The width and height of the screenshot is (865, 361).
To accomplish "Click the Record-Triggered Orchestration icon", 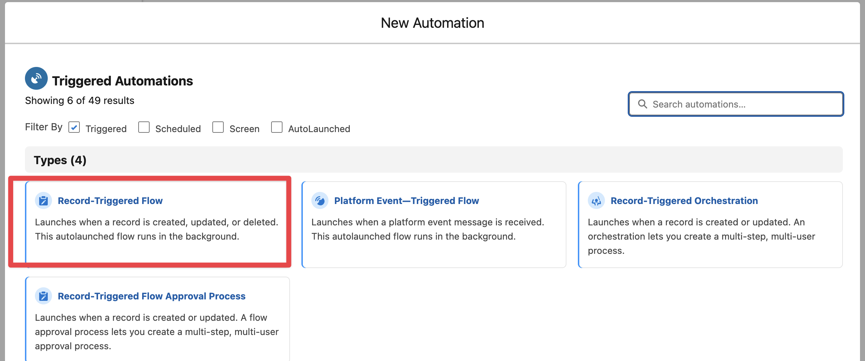I will pyautogui.click(x=596, y=201).
